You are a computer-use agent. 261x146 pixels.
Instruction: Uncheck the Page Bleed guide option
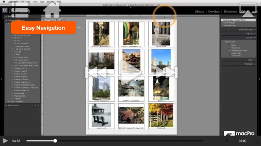click(x=230, y=48)
